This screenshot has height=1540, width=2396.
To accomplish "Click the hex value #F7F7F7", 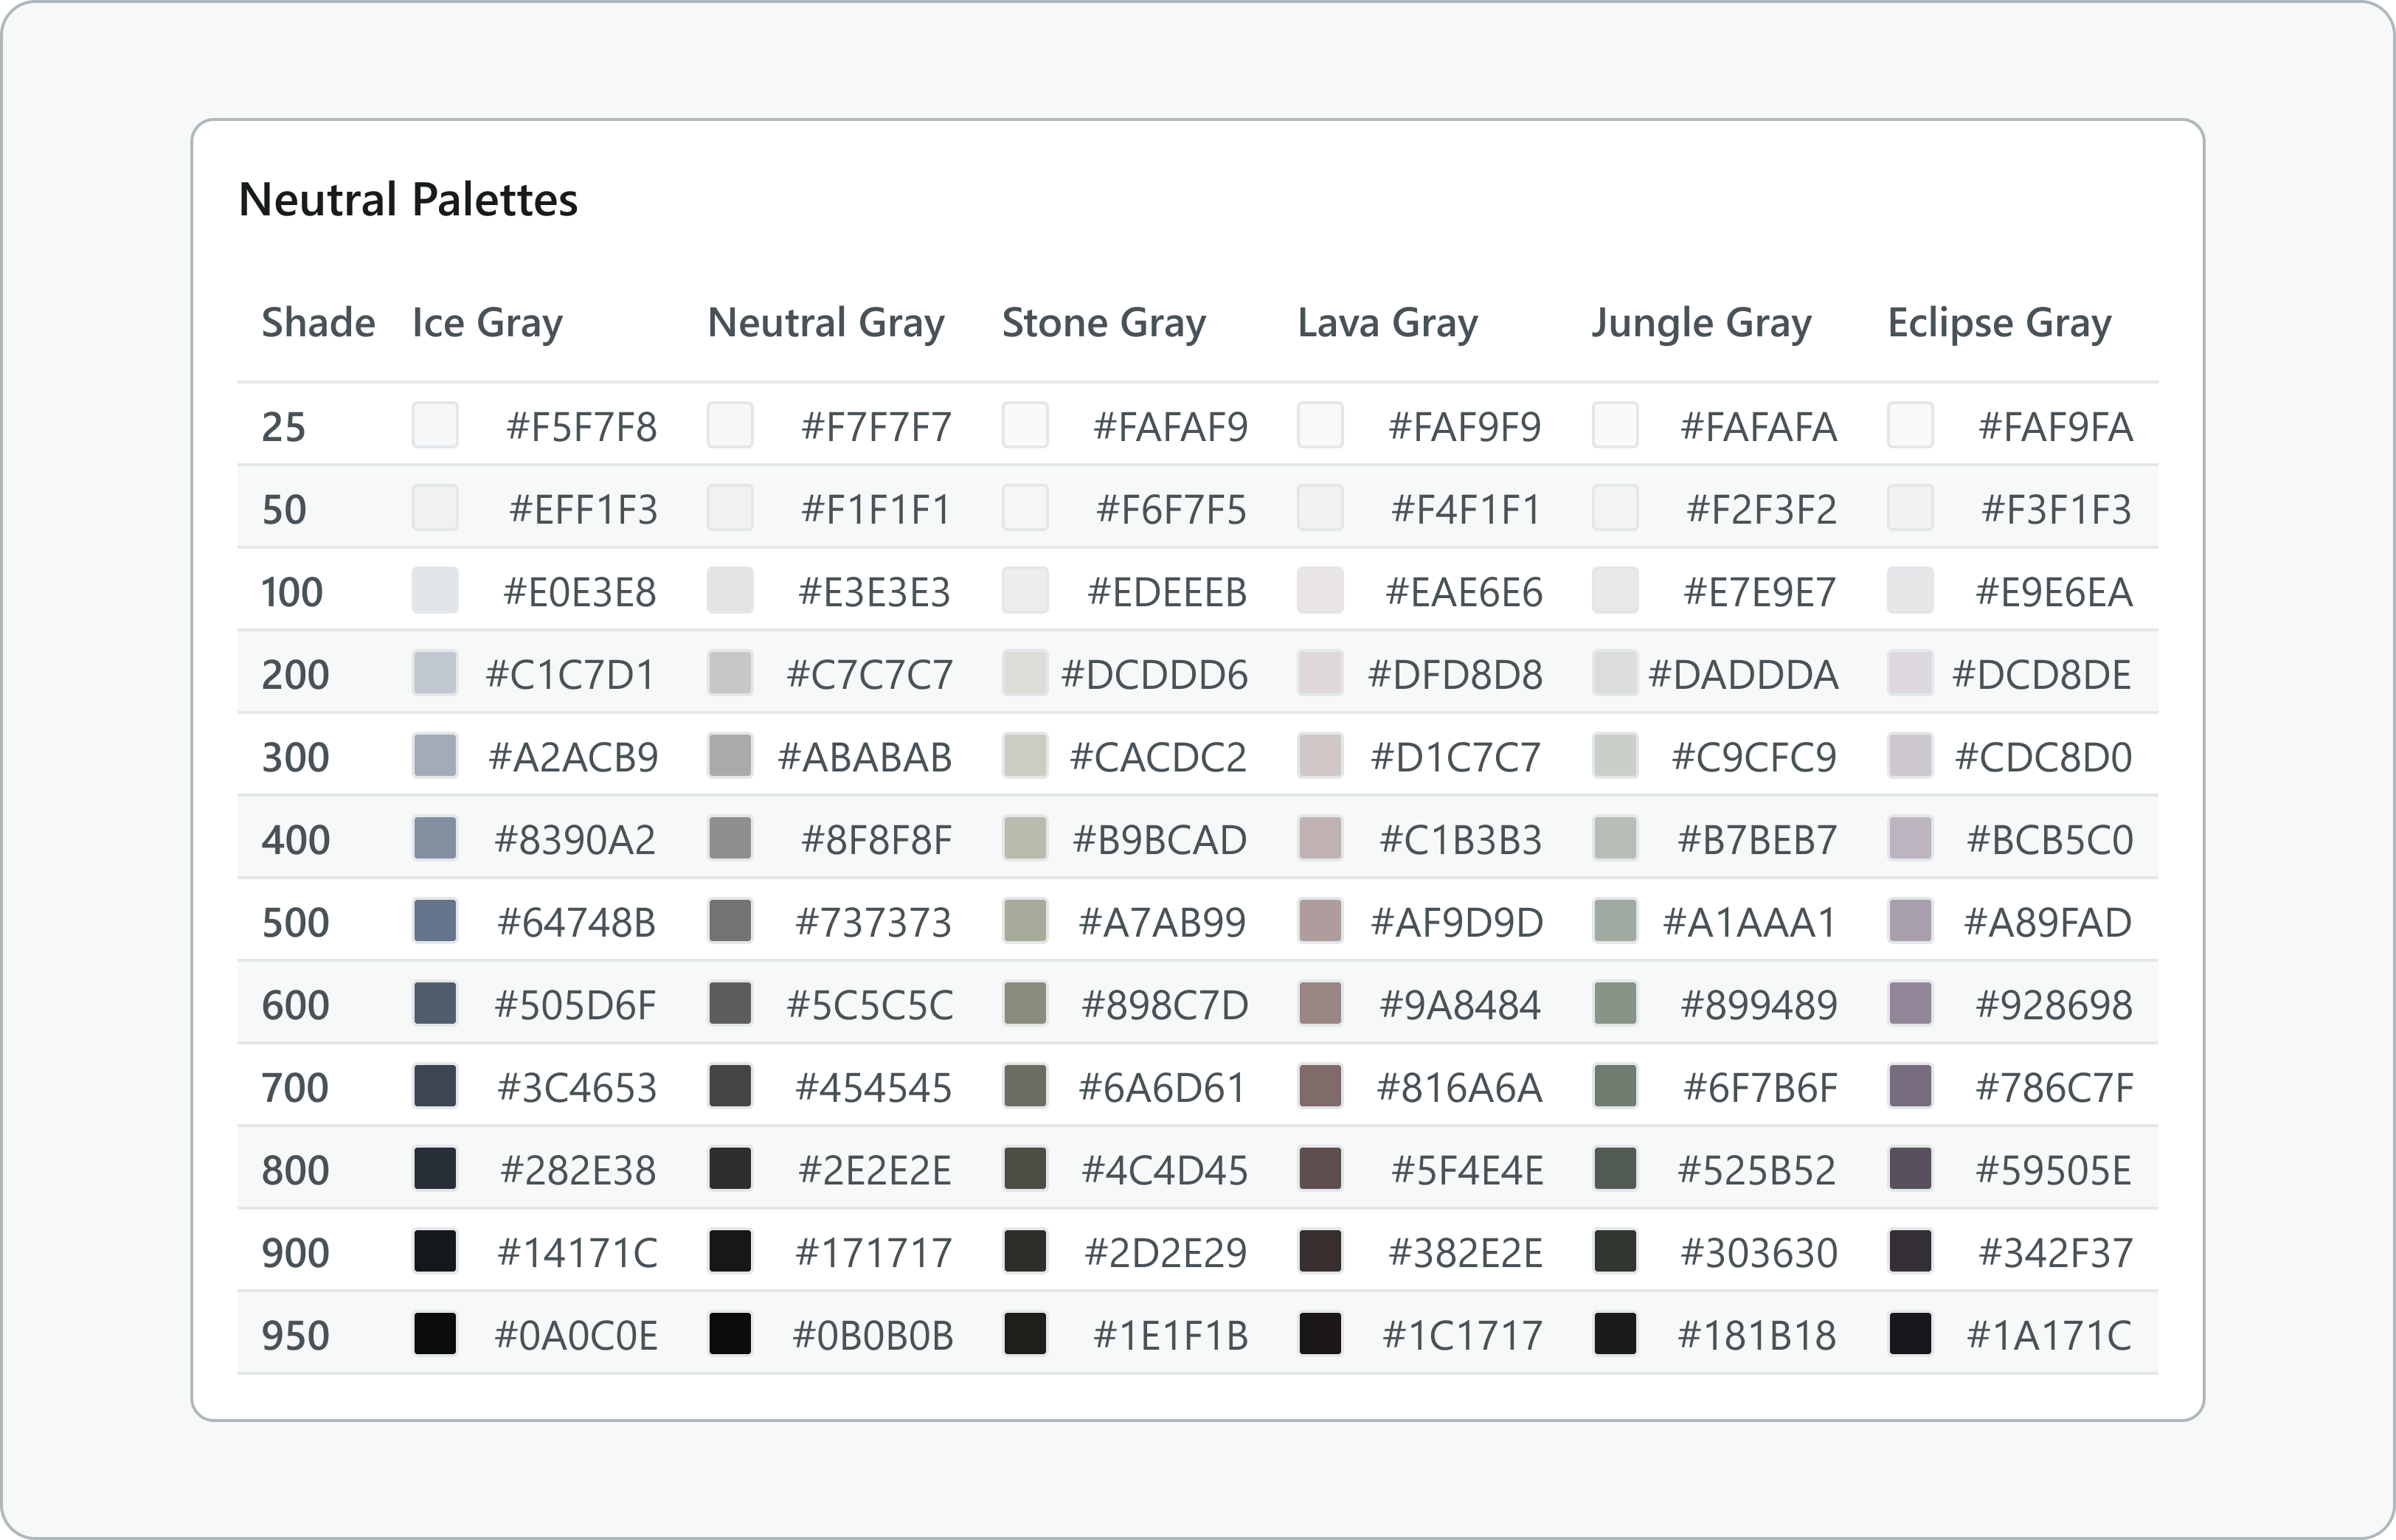I will tap(876, 427).
